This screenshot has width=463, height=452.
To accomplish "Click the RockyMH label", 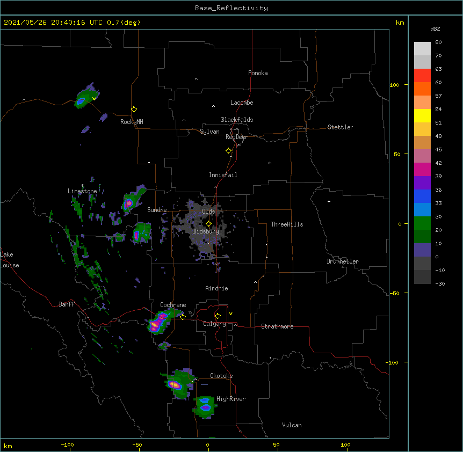I will coord(132,122).
